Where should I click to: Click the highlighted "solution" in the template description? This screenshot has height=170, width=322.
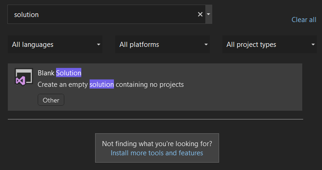coord(102,85)
